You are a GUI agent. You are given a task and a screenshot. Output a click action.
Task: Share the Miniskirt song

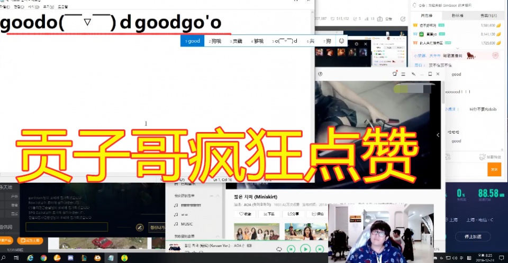tap(294, 214)
